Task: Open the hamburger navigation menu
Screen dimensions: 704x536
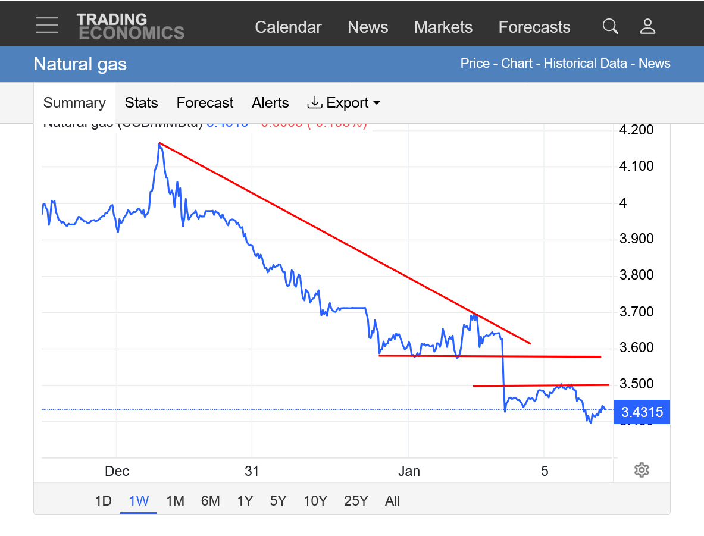Action: (x=46, y=25)
